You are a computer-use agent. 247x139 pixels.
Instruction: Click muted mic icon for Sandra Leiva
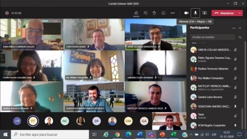(235, 97)
